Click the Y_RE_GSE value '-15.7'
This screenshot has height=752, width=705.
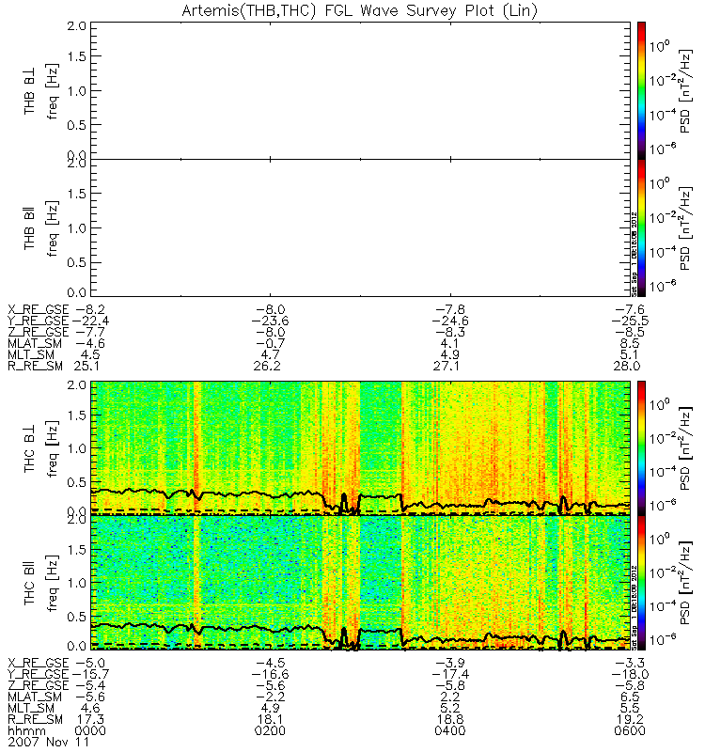point(90,674)
